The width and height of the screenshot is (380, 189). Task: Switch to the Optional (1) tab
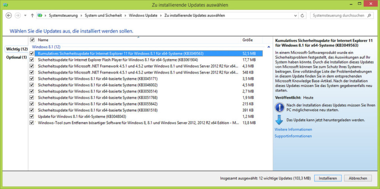coord(17,57)
